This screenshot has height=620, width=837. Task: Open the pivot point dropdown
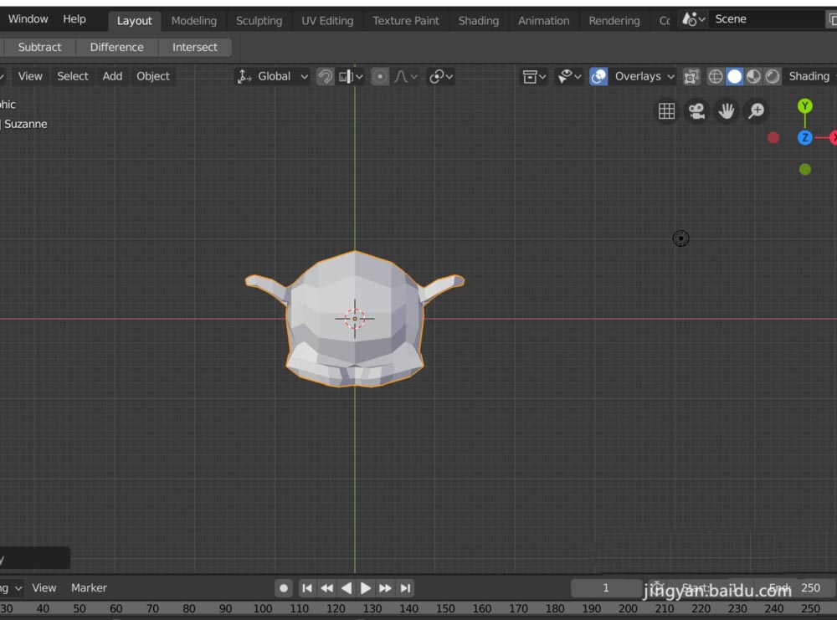point(441,76)
